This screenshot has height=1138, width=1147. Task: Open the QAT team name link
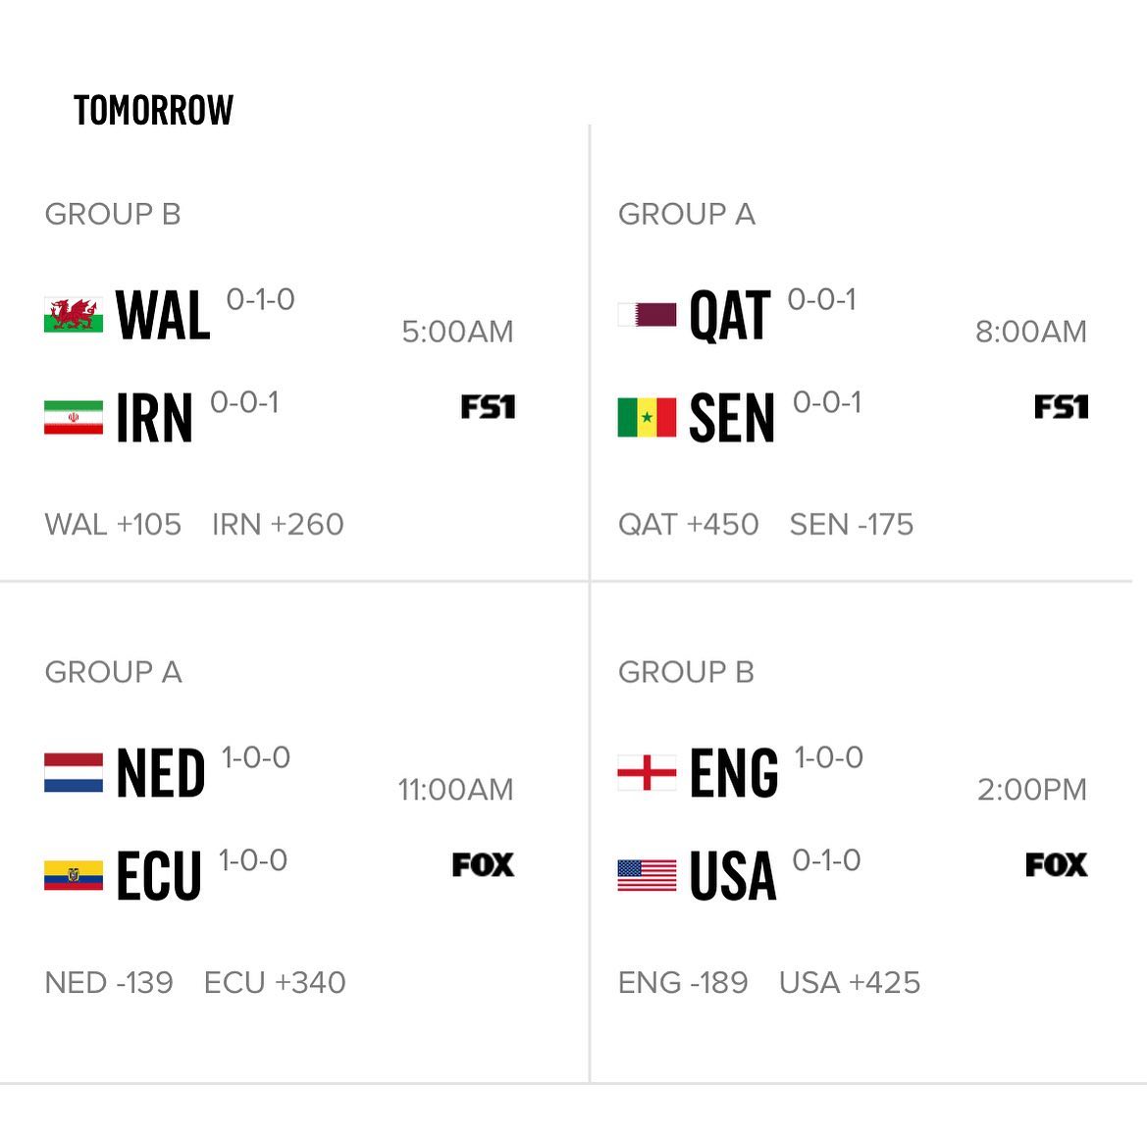(730, 316)
